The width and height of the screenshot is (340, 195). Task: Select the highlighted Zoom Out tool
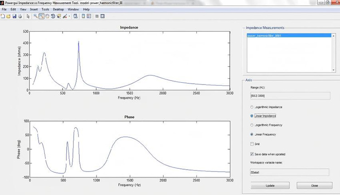[41, 16]
